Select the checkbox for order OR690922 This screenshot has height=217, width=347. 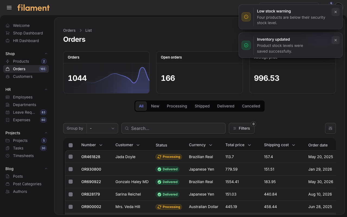[x=71, y=182]
